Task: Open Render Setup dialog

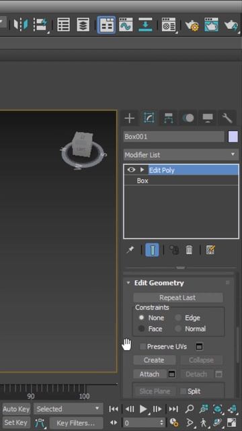Action: [192, 25]
